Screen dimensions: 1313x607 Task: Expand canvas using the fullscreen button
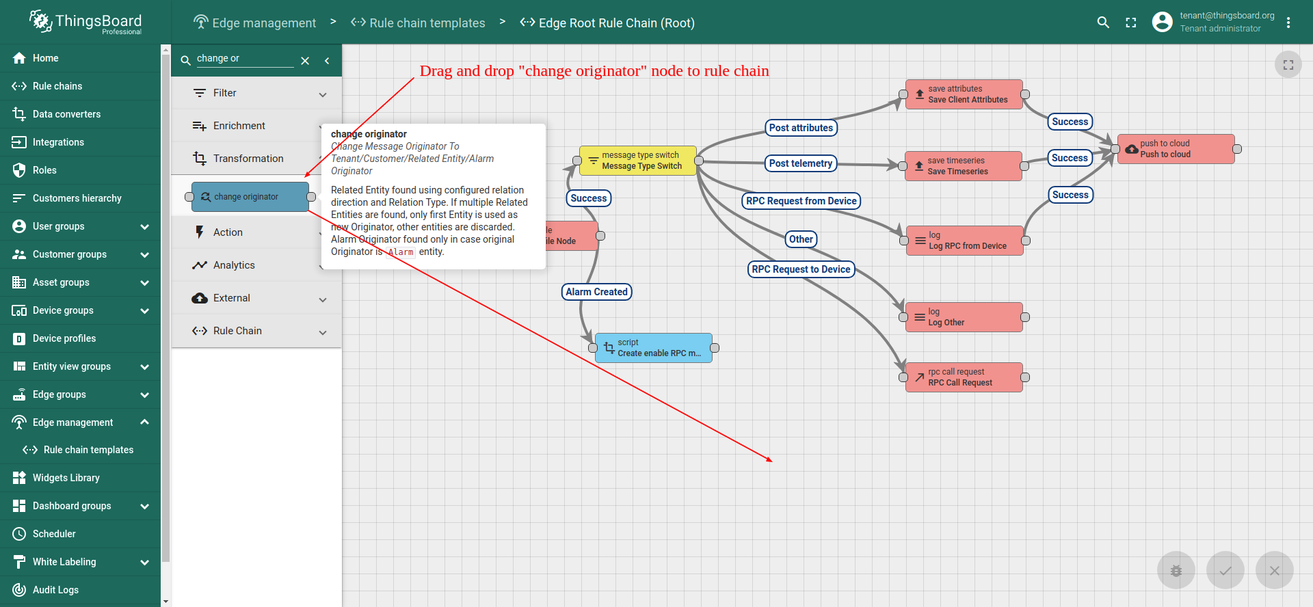click(x=1288, y=65)
